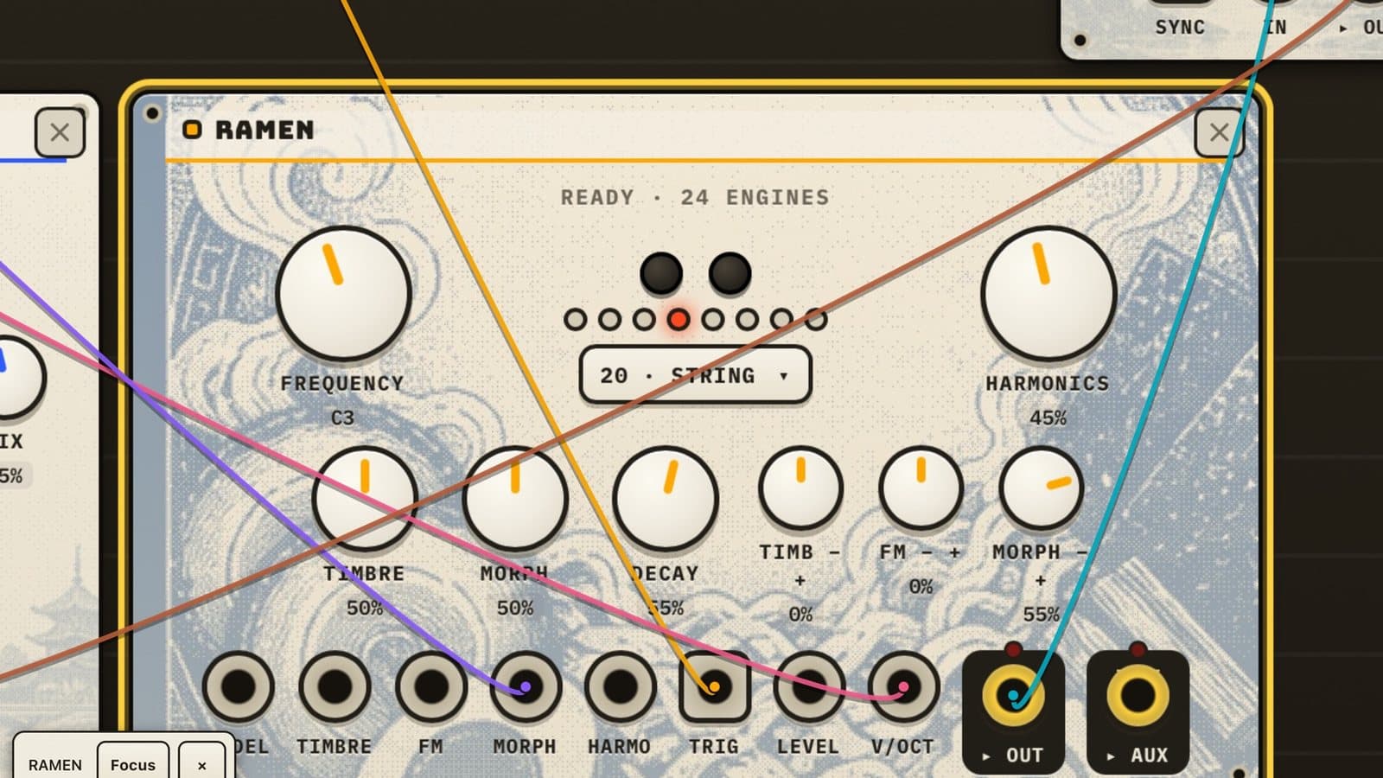Select the eighth engine LED indicator
Image resolution: width=1383 pixels, height=778 pixels.
pos(816,320)
